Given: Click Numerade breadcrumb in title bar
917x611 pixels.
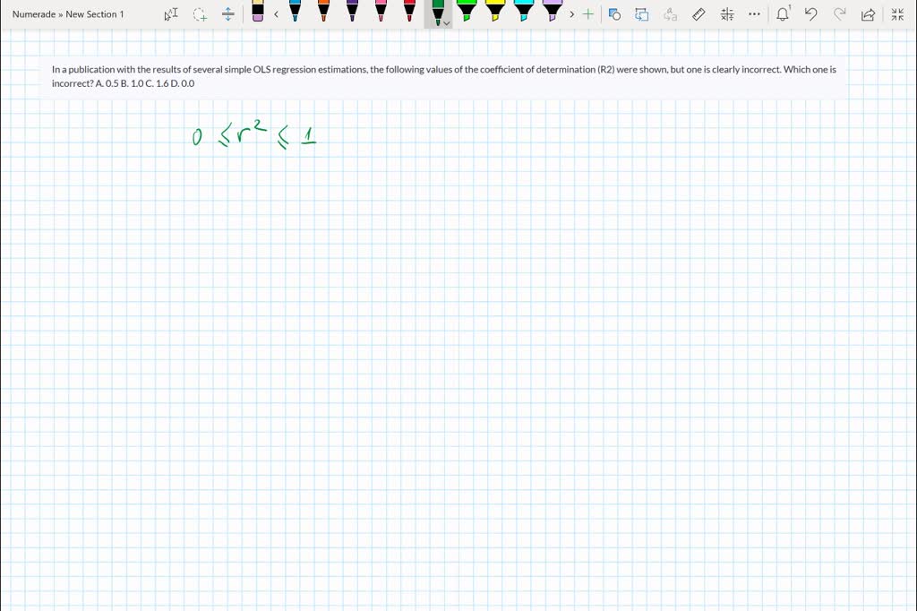Looking at the screenshot, I should point(34,14).
